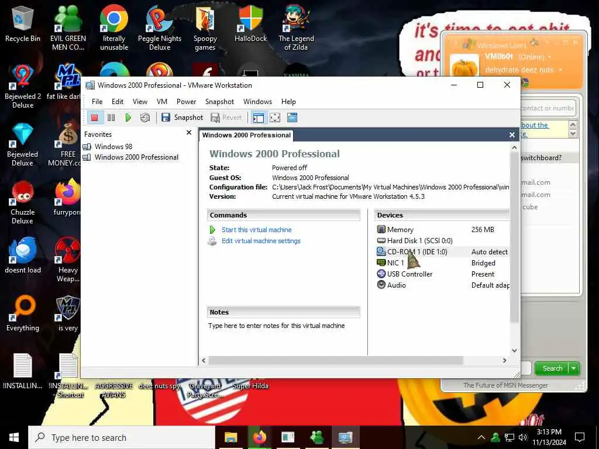The width and height of the screenshot is (599, 449).
Task: Click the doesnt load Thunderbird icon
Action: tap(23, 255)
